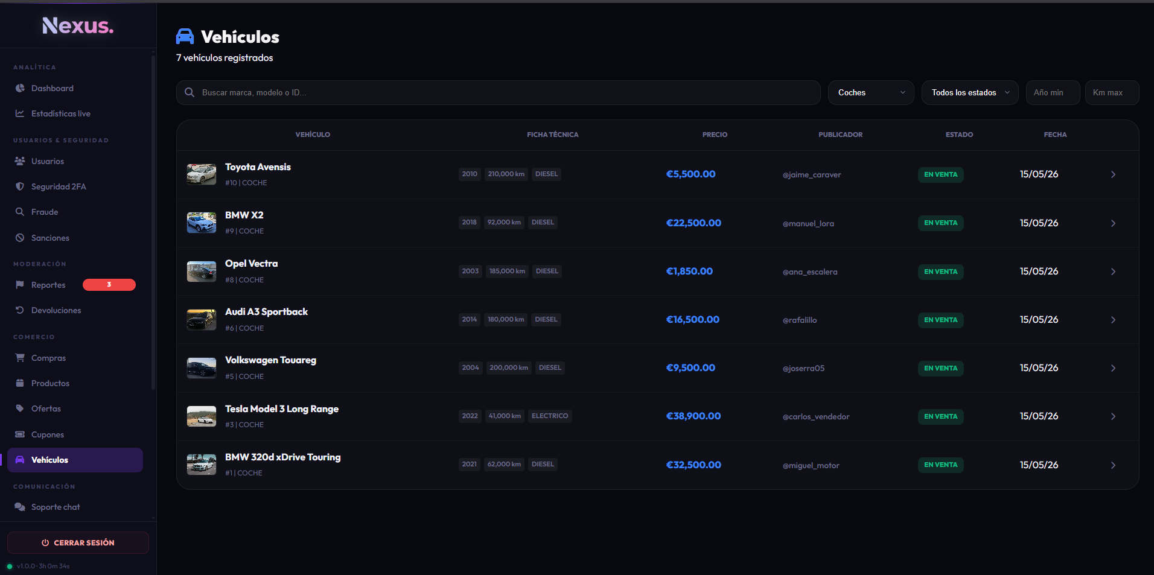Image resolution: width=1154 pixels, height=575 pixels.
Task: Expand the Audi A3 Sportback row chevron
Action: (x=1113, y=320)
